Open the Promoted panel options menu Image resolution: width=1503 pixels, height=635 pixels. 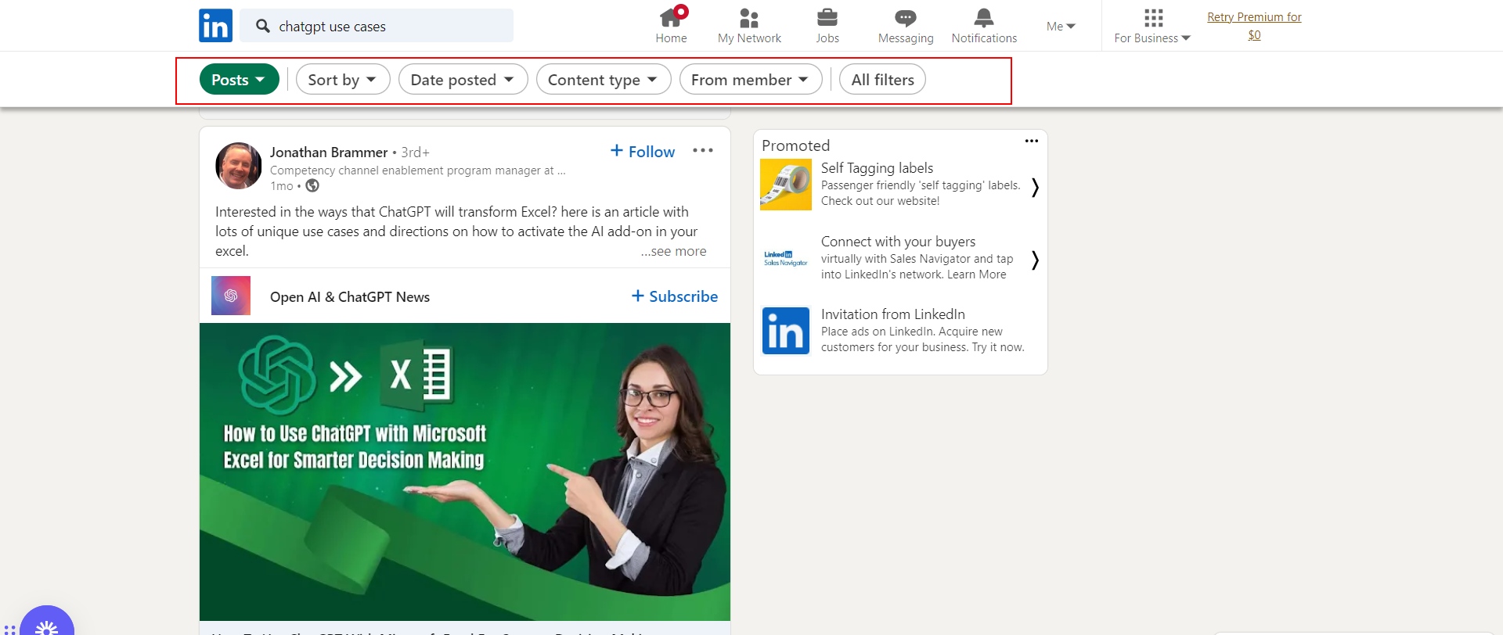(1032, 141)
